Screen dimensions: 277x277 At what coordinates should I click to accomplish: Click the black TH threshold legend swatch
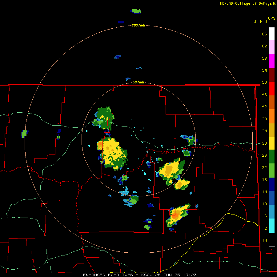click(272, 239)
